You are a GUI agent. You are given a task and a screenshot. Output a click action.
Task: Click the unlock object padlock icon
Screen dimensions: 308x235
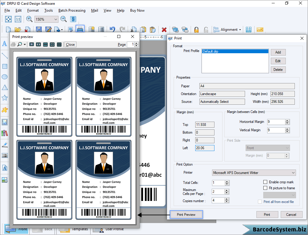(206, 30)
